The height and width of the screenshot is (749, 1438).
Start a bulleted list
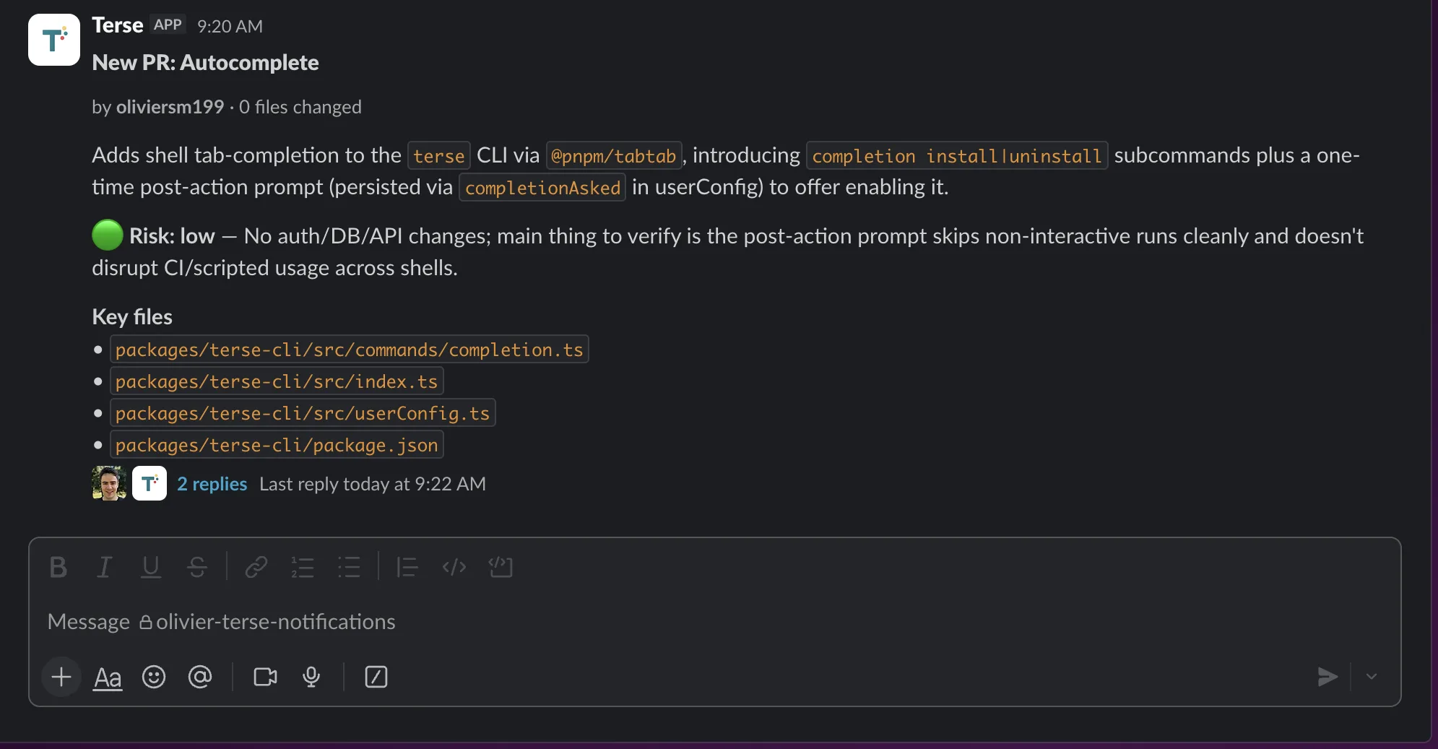point(349,568)
